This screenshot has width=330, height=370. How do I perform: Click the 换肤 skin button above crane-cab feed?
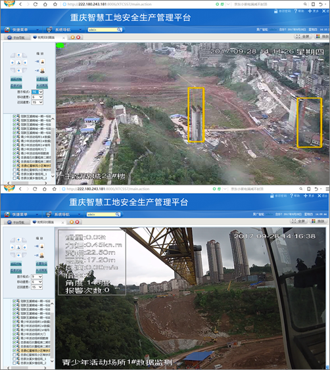pyautogui.click(x=318, y=221)
